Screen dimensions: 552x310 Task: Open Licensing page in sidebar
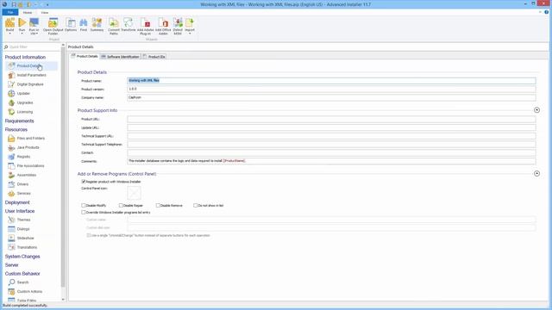pyautogui.click(x=25, y=112)
